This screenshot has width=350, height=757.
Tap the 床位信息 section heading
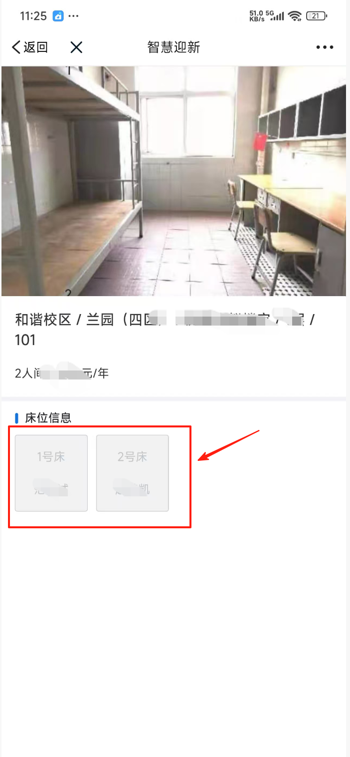point(48,418)
